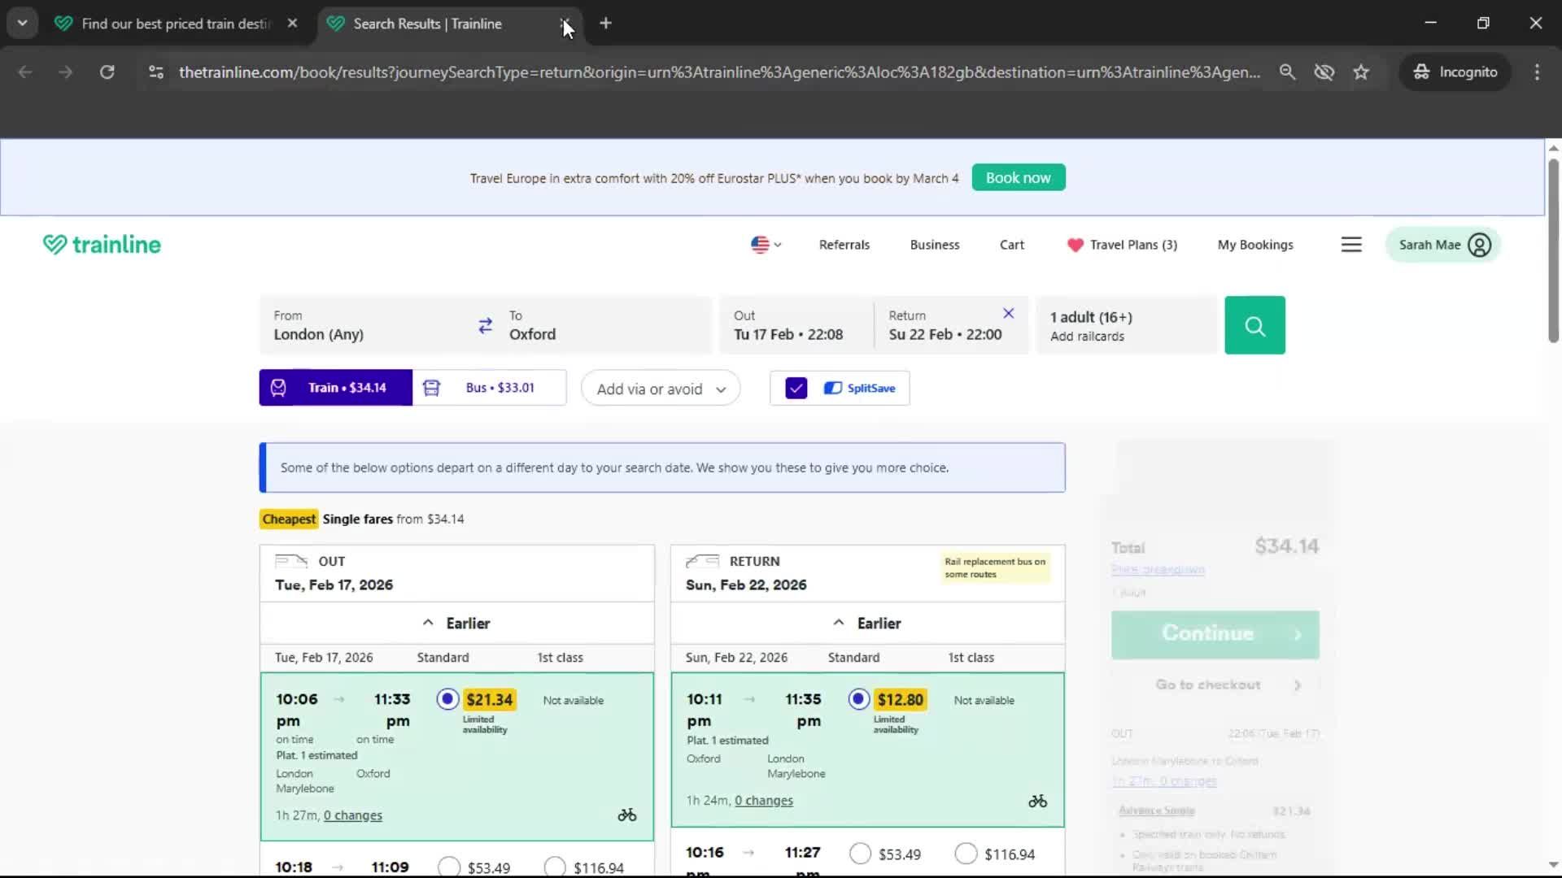Click the Book now button
Image resolution: width=1562 pixels, height=878 pixels.
1018,177
